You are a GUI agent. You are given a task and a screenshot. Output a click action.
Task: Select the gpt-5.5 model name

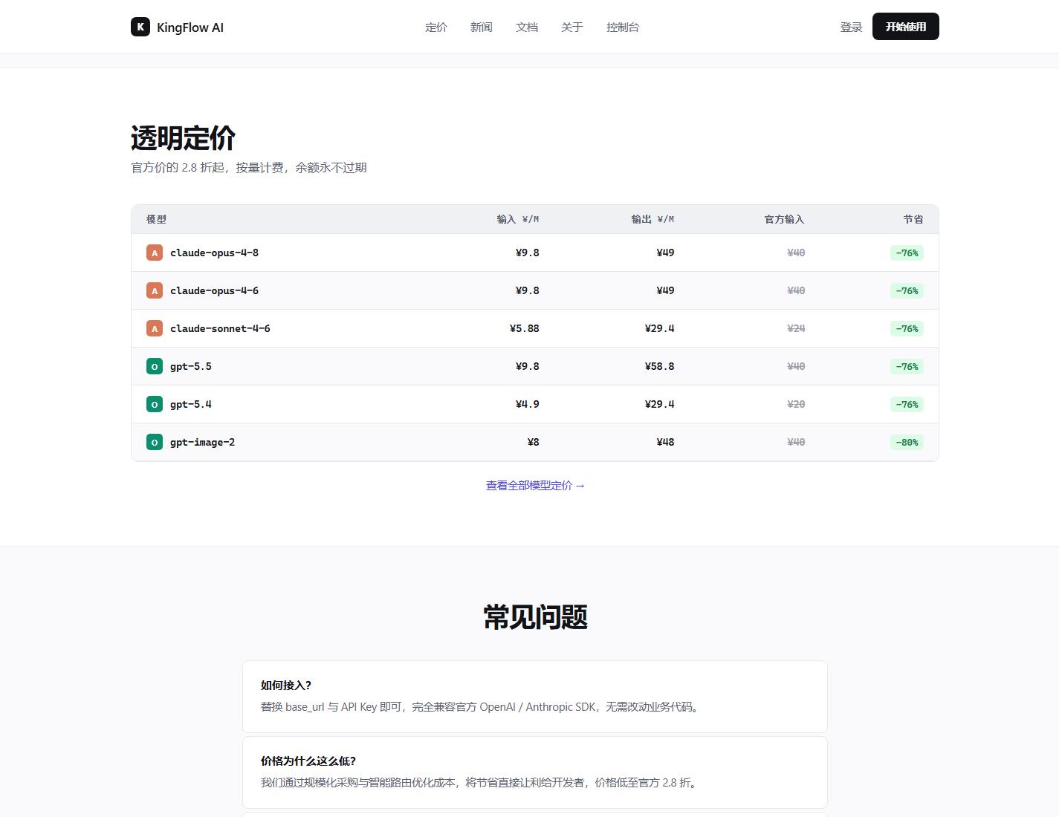(191, 366)
